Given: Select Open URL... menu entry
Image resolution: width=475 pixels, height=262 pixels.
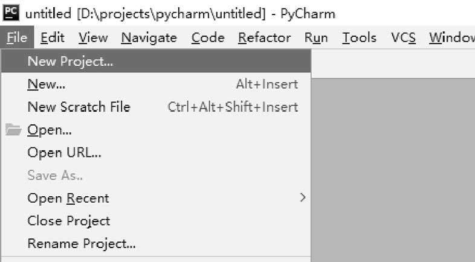Looking at the screenshot, I should click(156, 153).
